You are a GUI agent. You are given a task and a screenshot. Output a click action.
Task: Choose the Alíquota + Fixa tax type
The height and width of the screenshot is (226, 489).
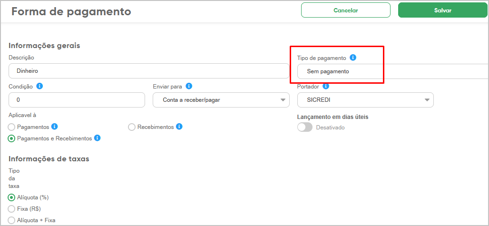pyautogui.click(x=11, y=220)
